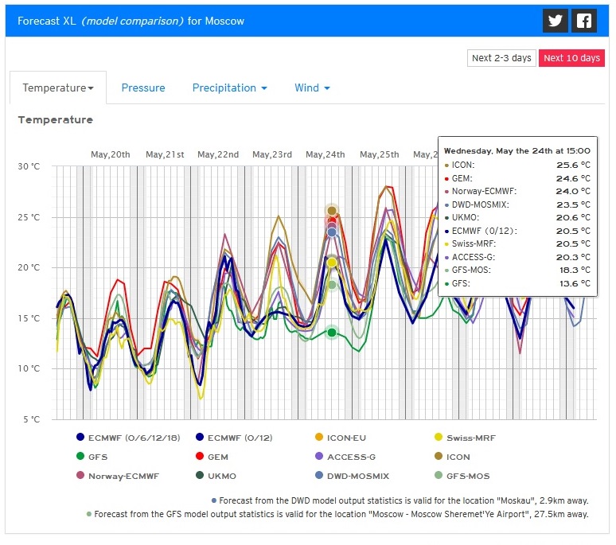
Task: Click the 20 °C axis label
Action: (x=29, y=267)
